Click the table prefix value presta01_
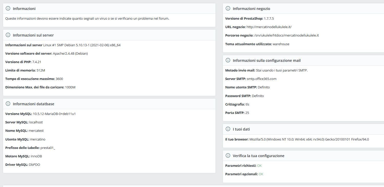 point(48,148)
